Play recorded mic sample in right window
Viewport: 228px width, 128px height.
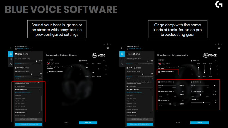(x=164, y=63)
